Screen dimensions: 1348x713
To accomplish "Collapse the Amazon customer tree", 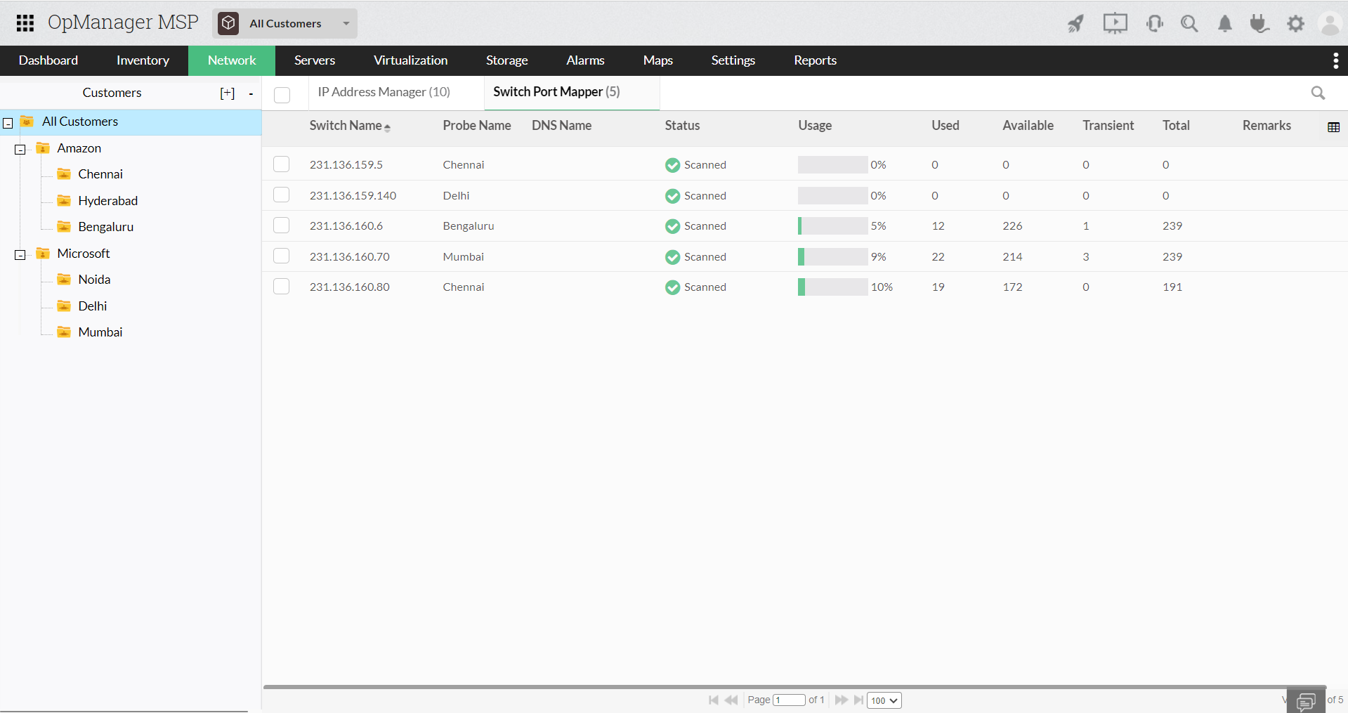I will (x=20, y=149).
